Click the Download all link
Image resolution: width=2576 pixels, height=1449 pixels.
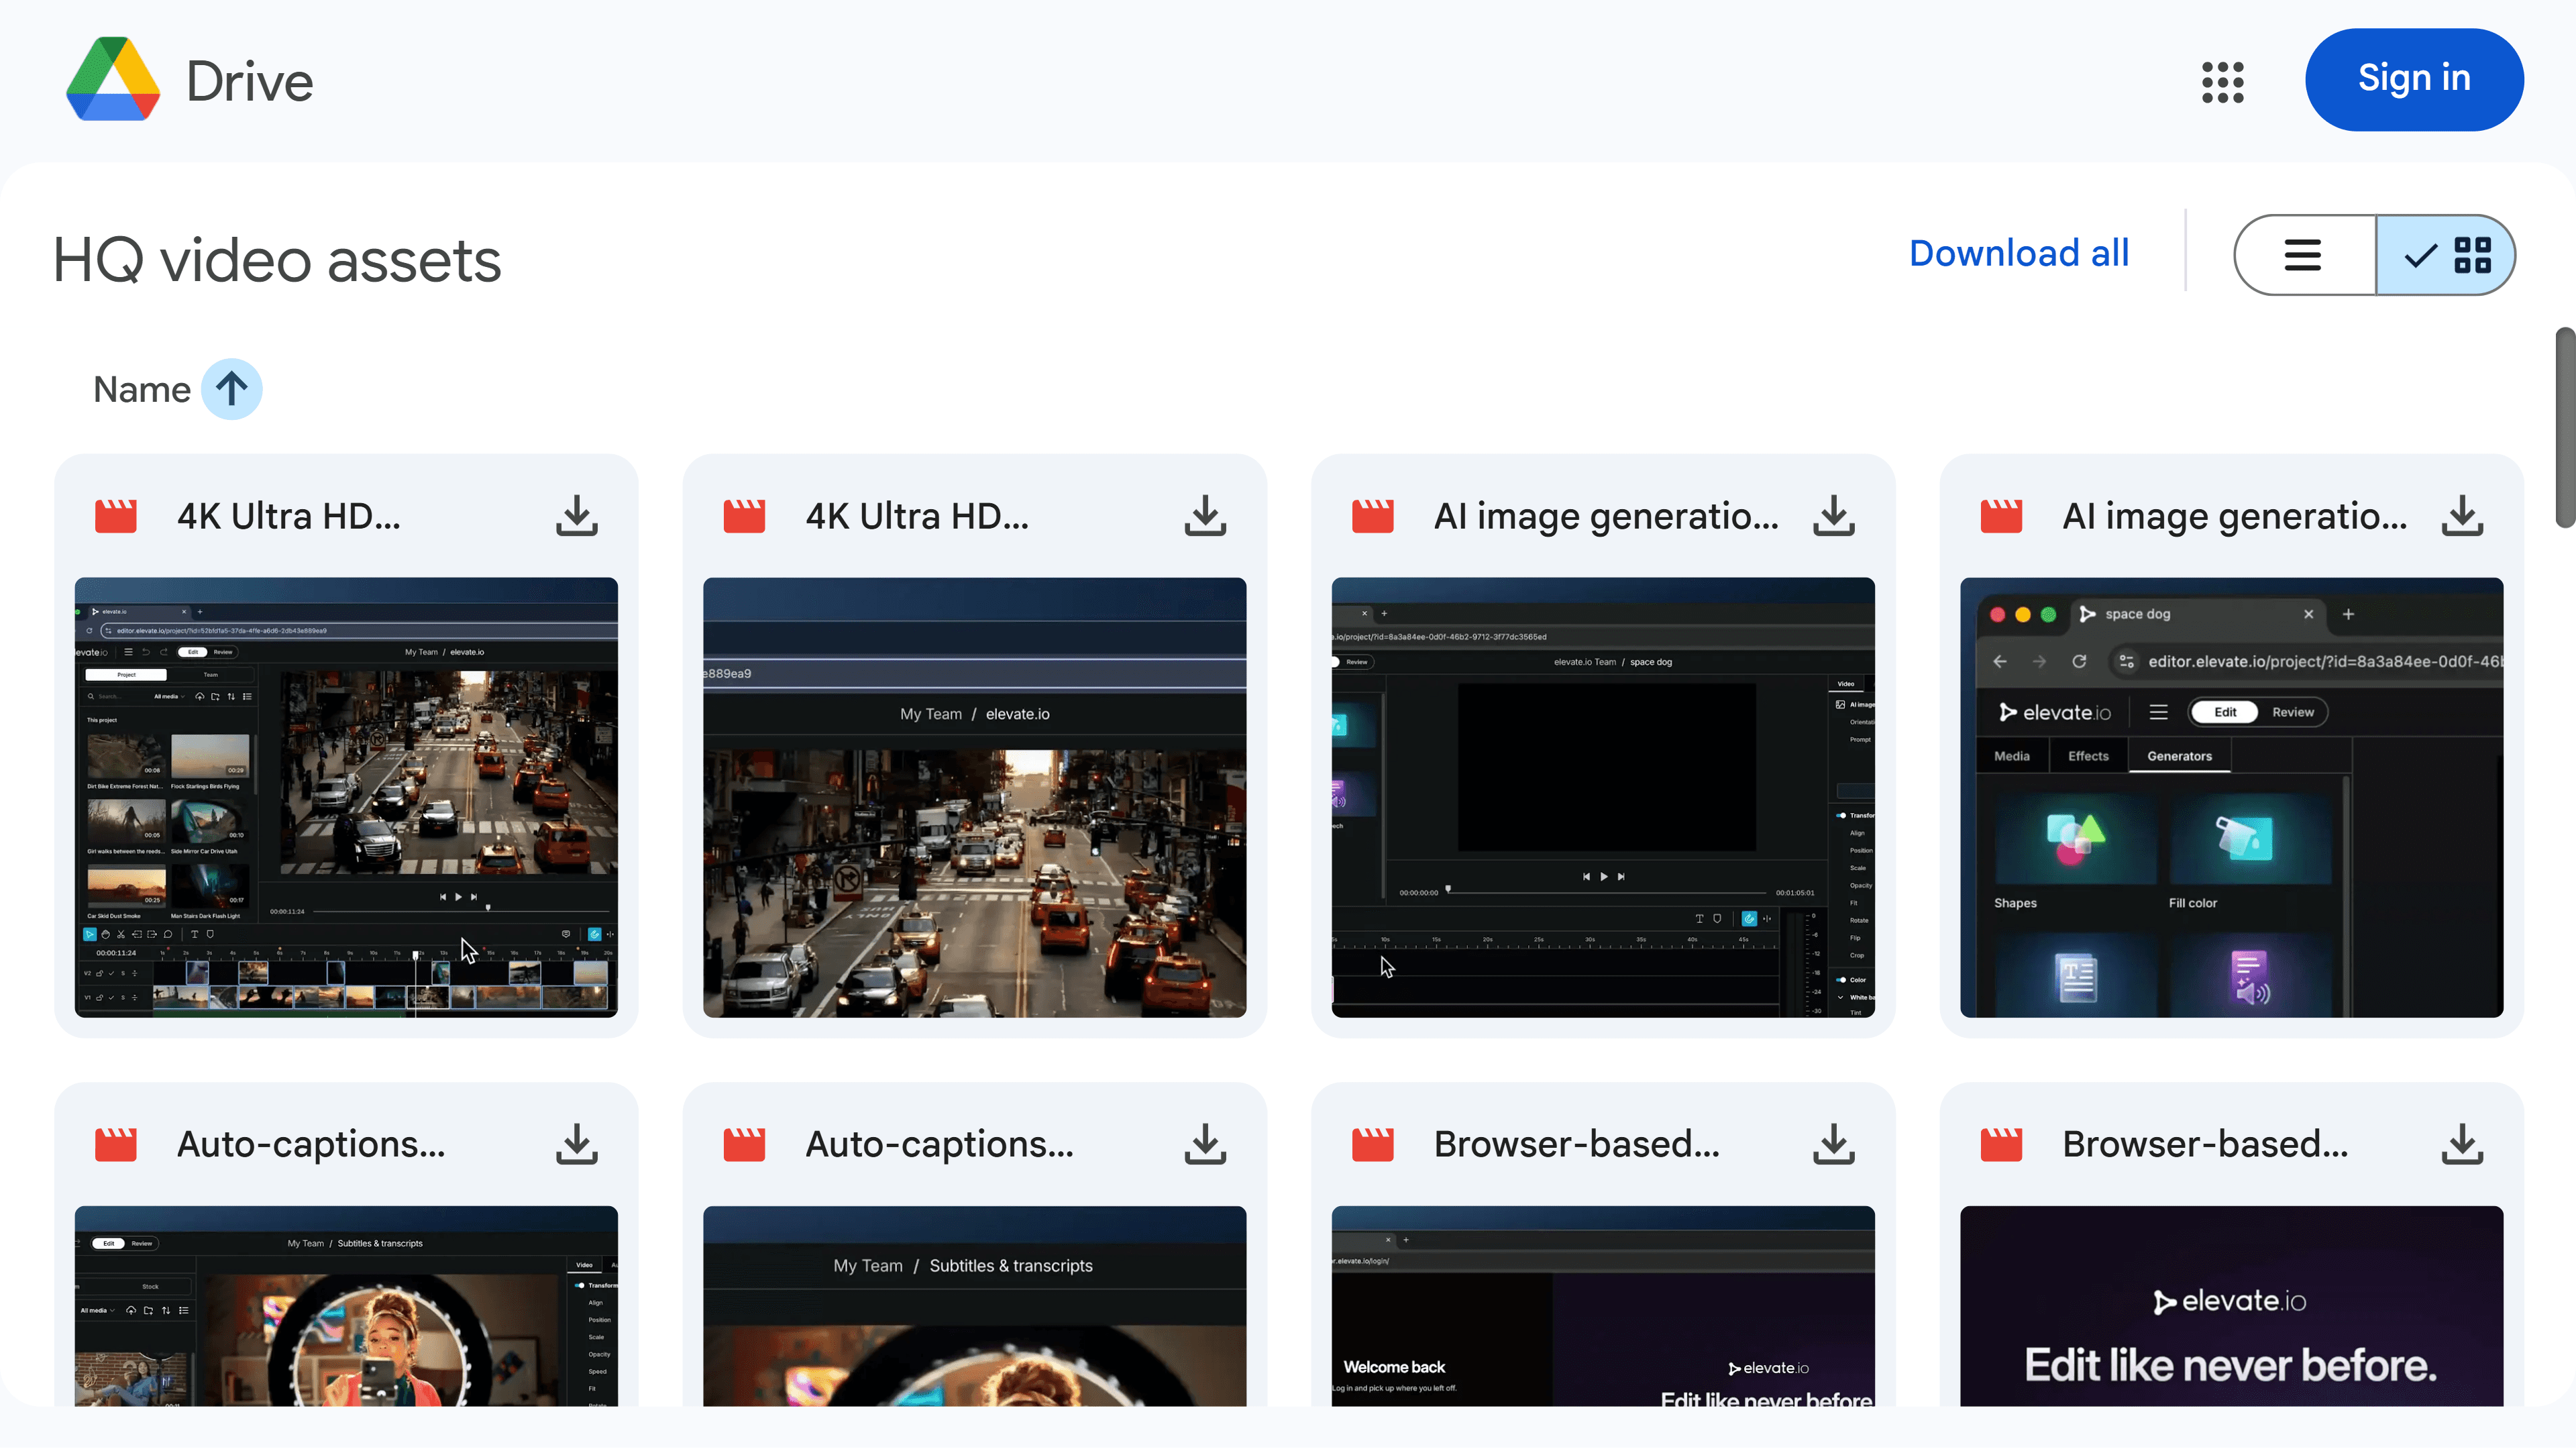[x=2018, y=253]
